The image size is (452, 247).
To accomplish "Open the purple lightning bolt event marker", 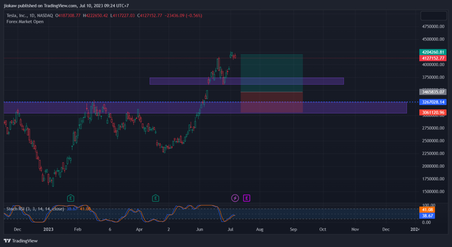I will pos(235,198).
